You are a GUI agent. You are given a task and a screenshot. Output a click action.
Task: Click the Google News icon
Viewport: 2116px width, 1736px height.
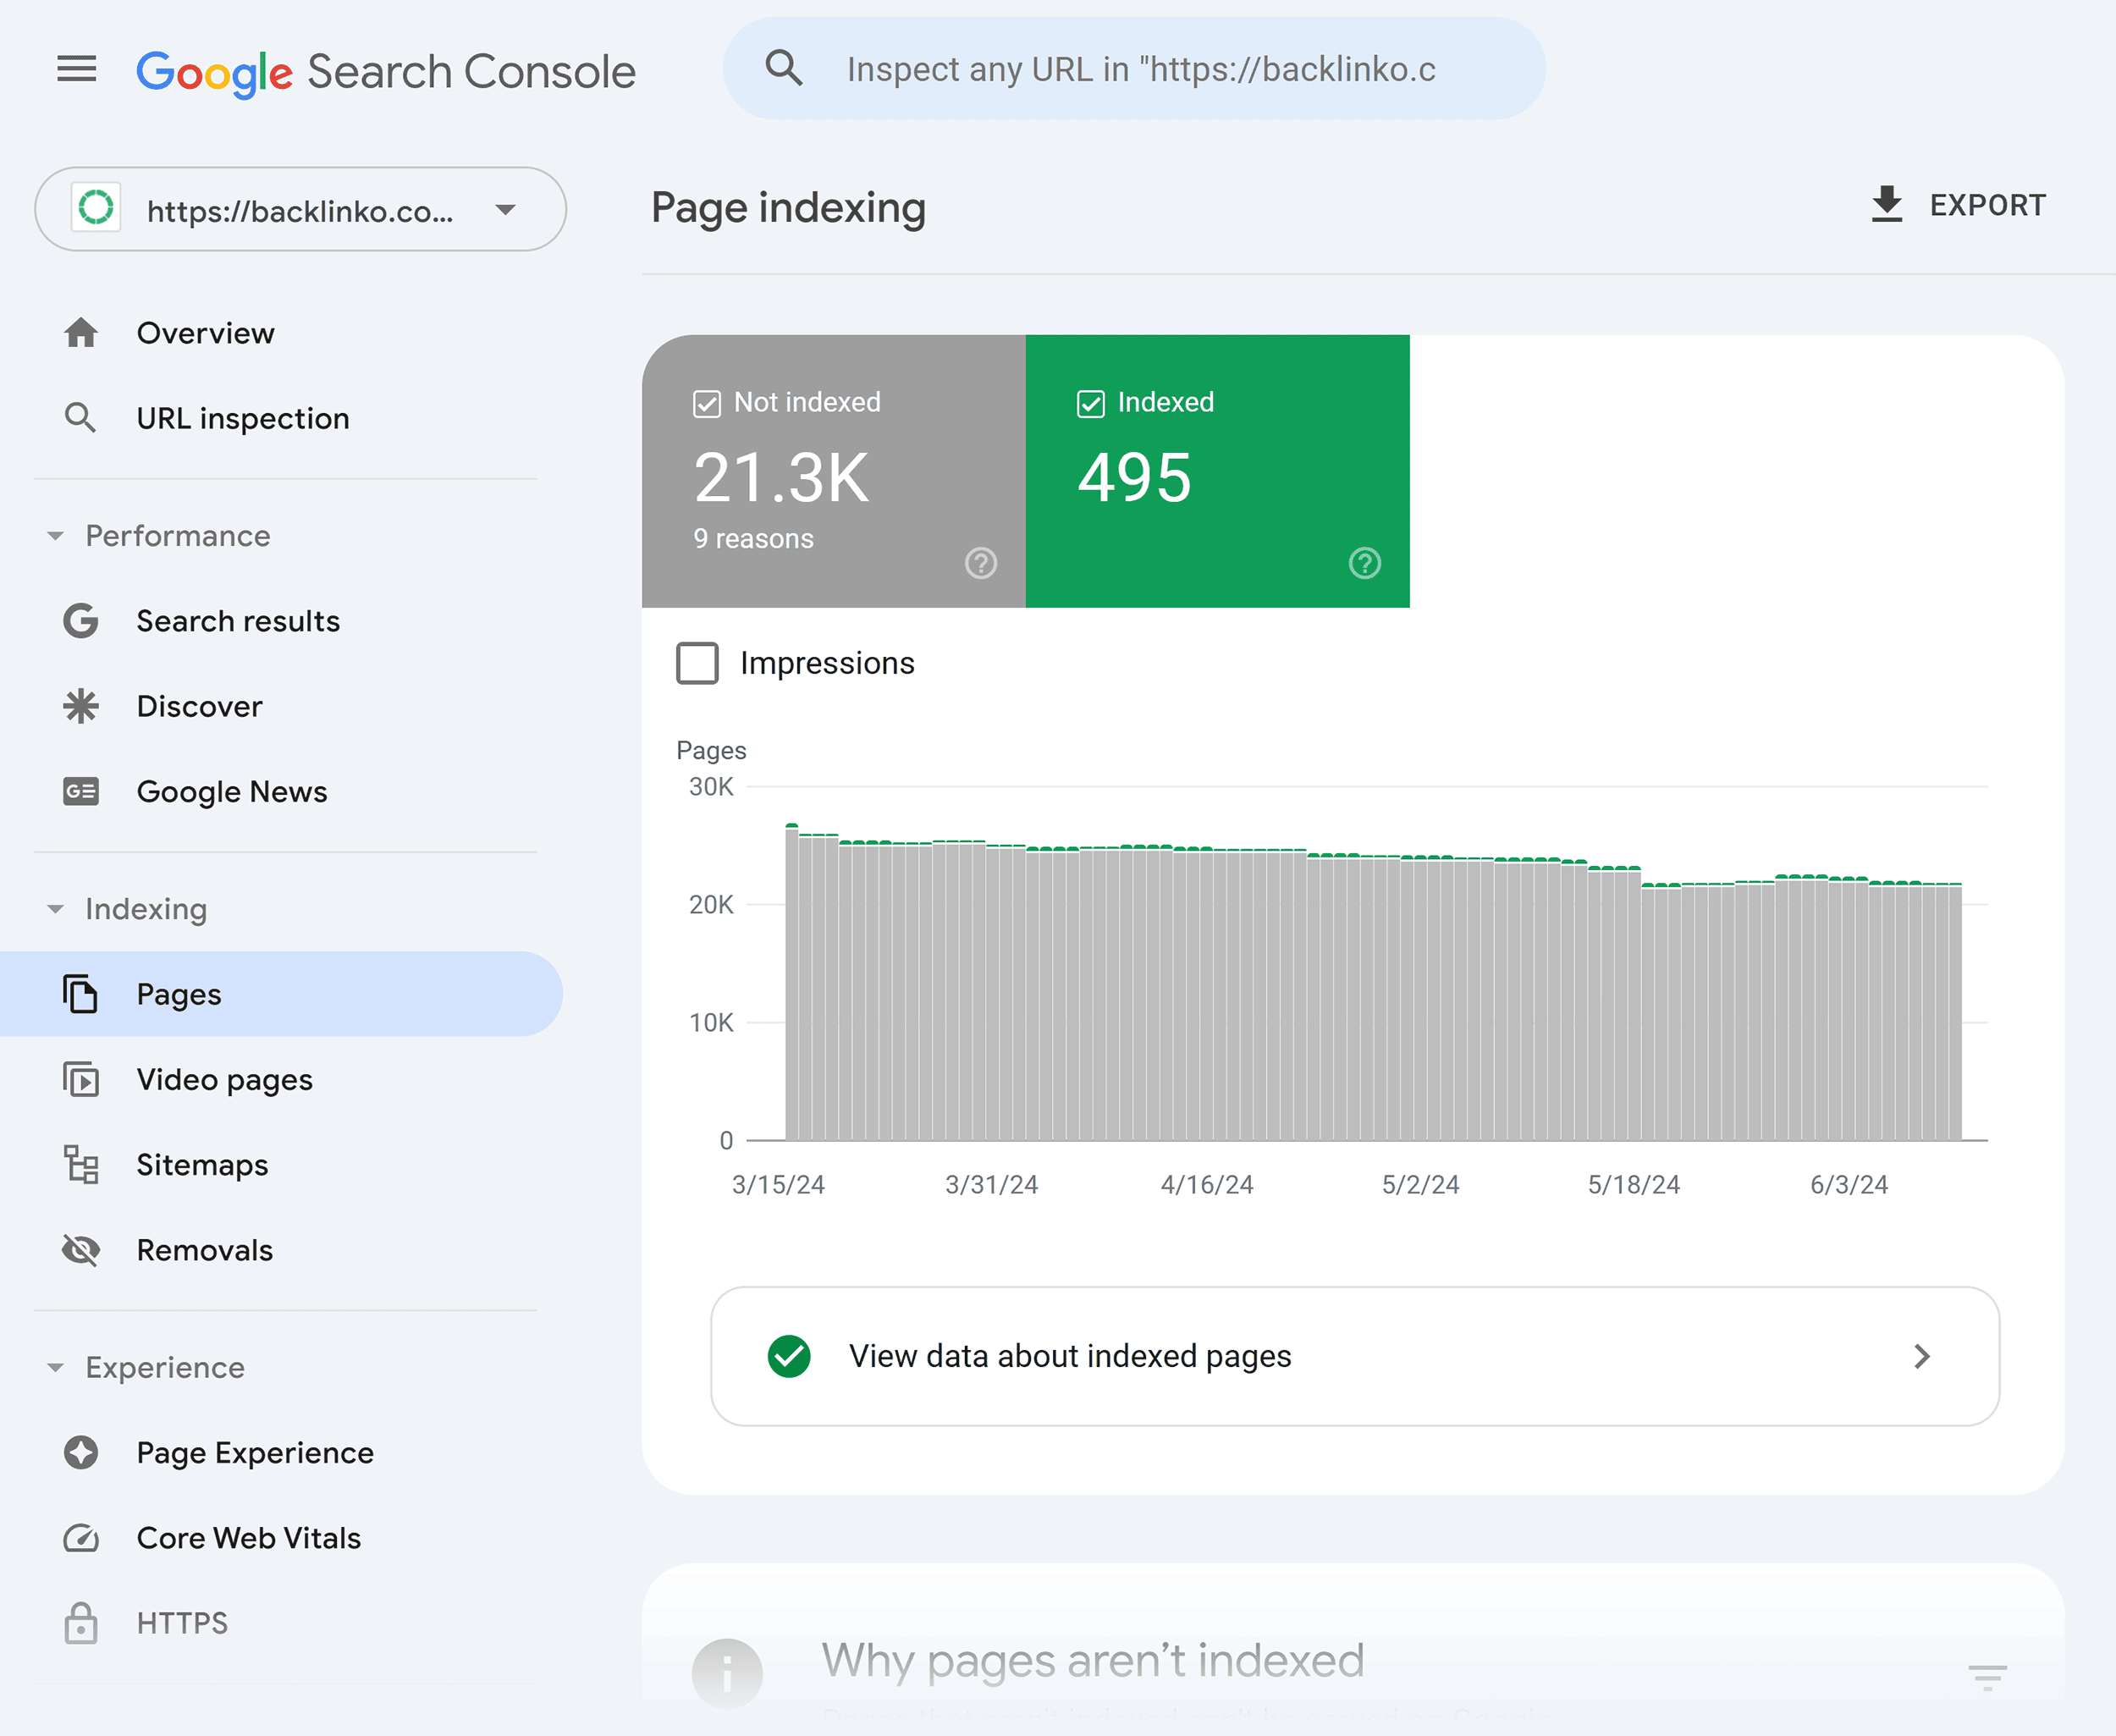tap(81, 791)
